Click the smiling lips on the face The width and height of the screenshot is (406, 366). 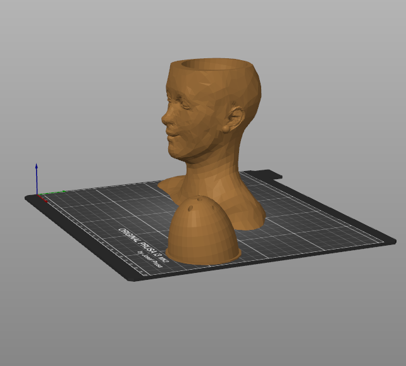coord(173,136)
